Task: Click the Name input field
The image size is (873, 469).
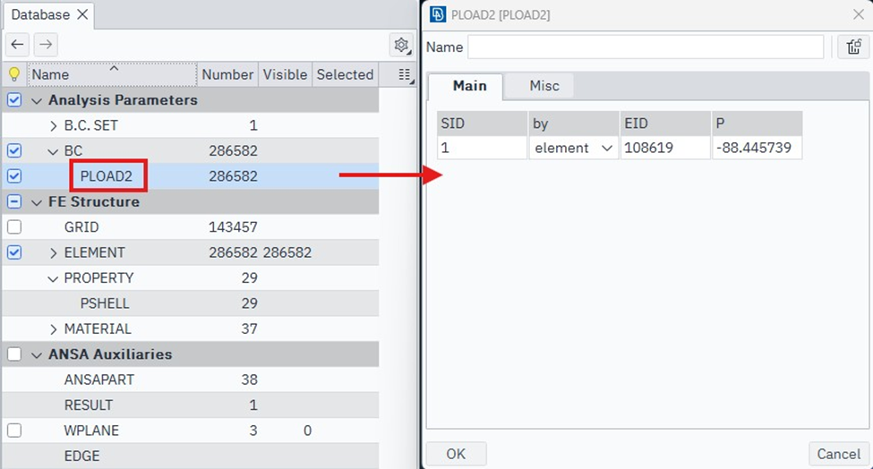Action: point(646,47)
